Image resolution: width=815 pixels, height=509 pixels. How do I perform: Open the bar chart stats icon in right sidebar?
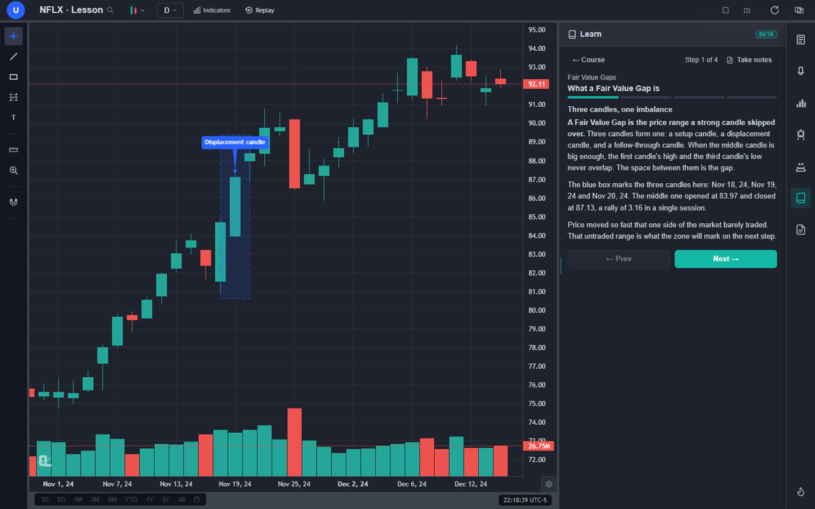click(801, 103)
